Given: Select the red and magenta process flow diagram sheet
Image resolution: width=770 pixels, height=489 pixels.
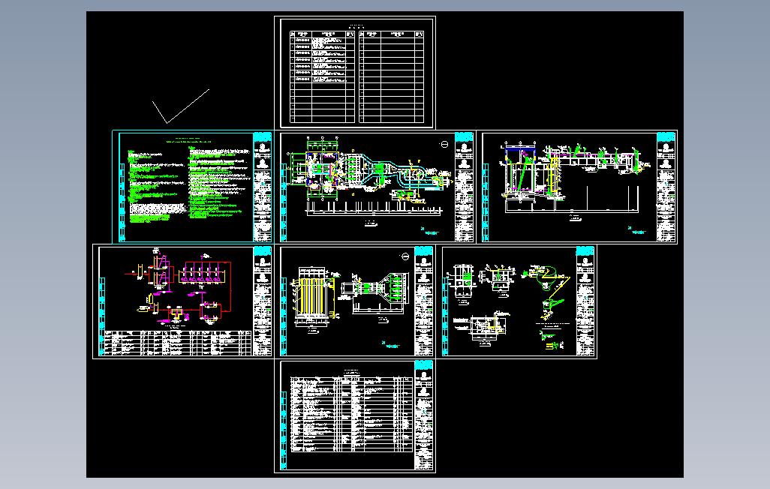Looking at the screenshot, I should click(183, 301).
